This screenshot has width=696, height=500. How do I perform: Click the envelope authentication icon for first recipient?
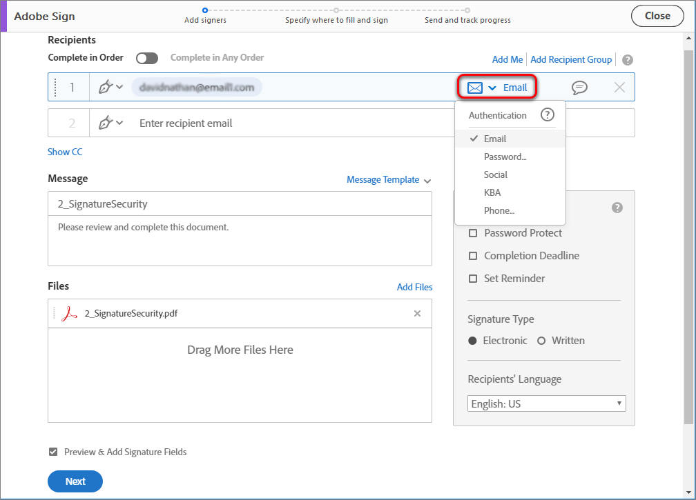(474, 87)
